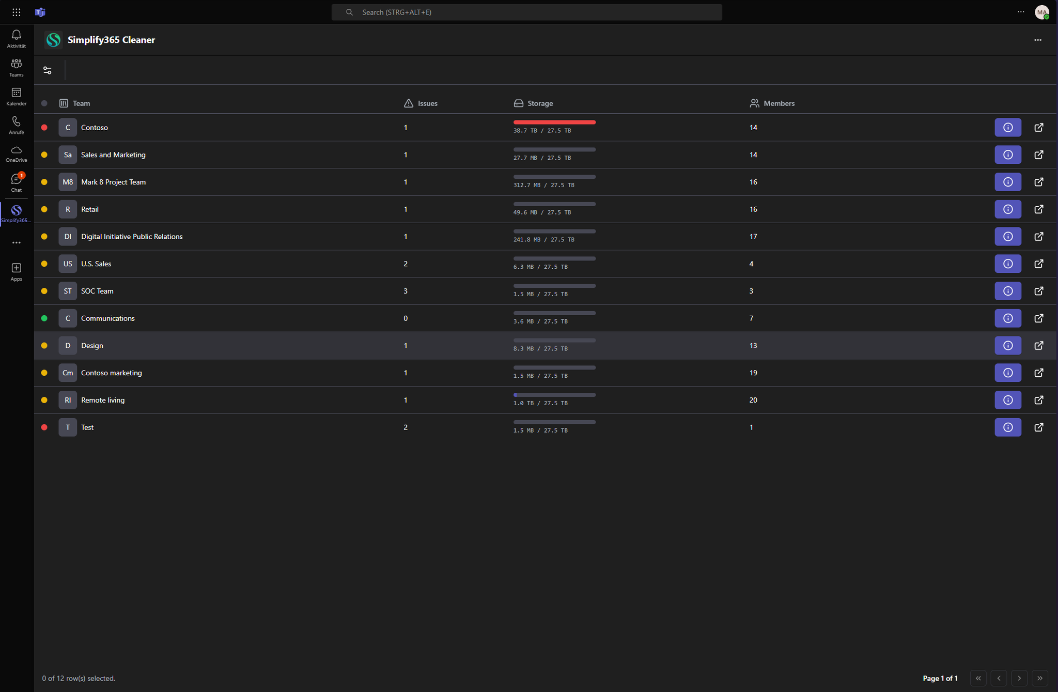Show info for Mark 8 Project Team
Image resolution: width=1058 pixels, height=692 pixels.
[1007, 182]
